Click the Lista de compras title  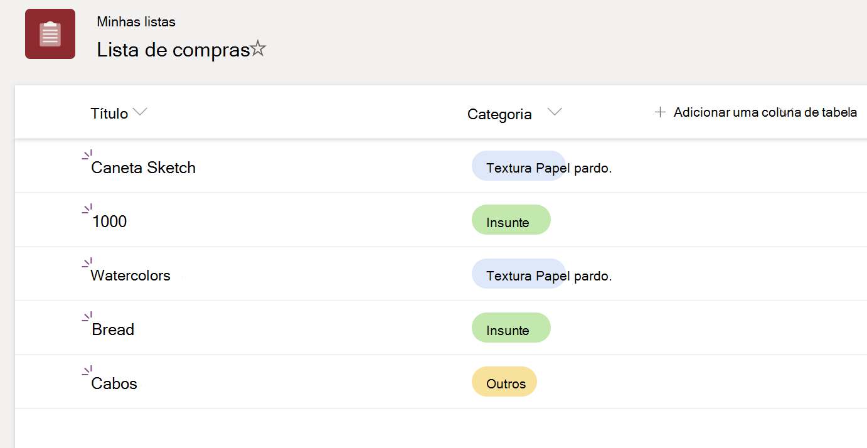click(173, 50)
